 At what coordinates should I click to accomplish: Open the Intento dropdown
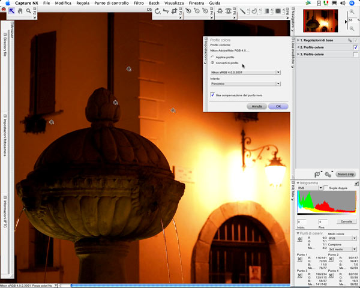point(245,83)
